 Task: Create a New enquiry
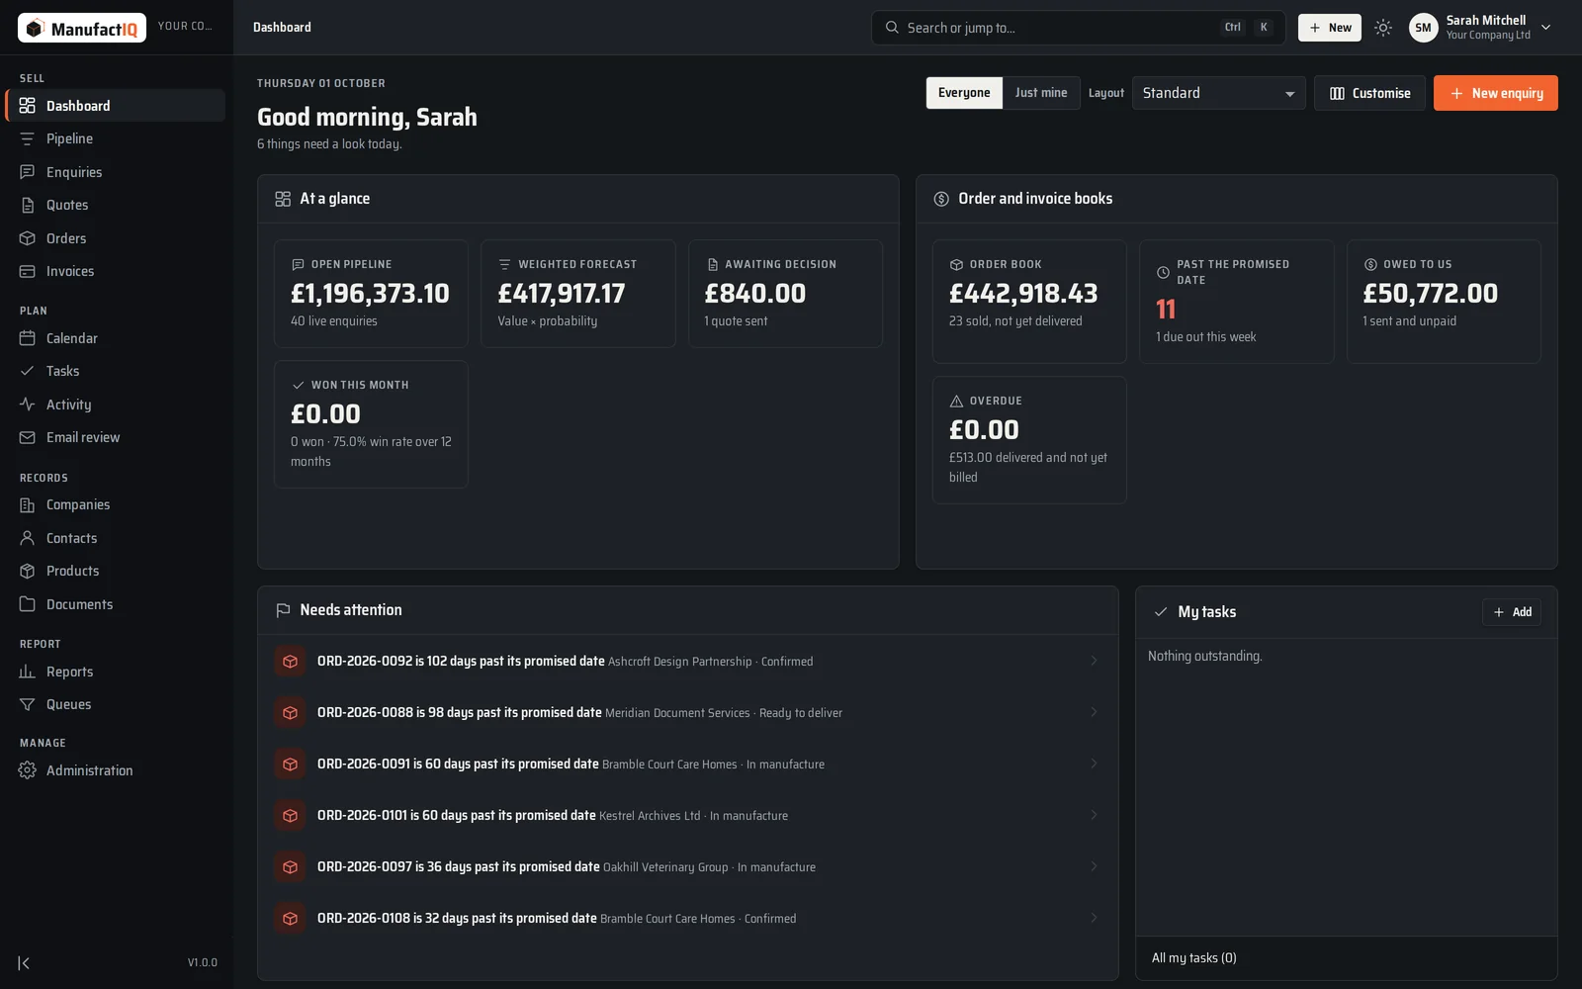1496,93
